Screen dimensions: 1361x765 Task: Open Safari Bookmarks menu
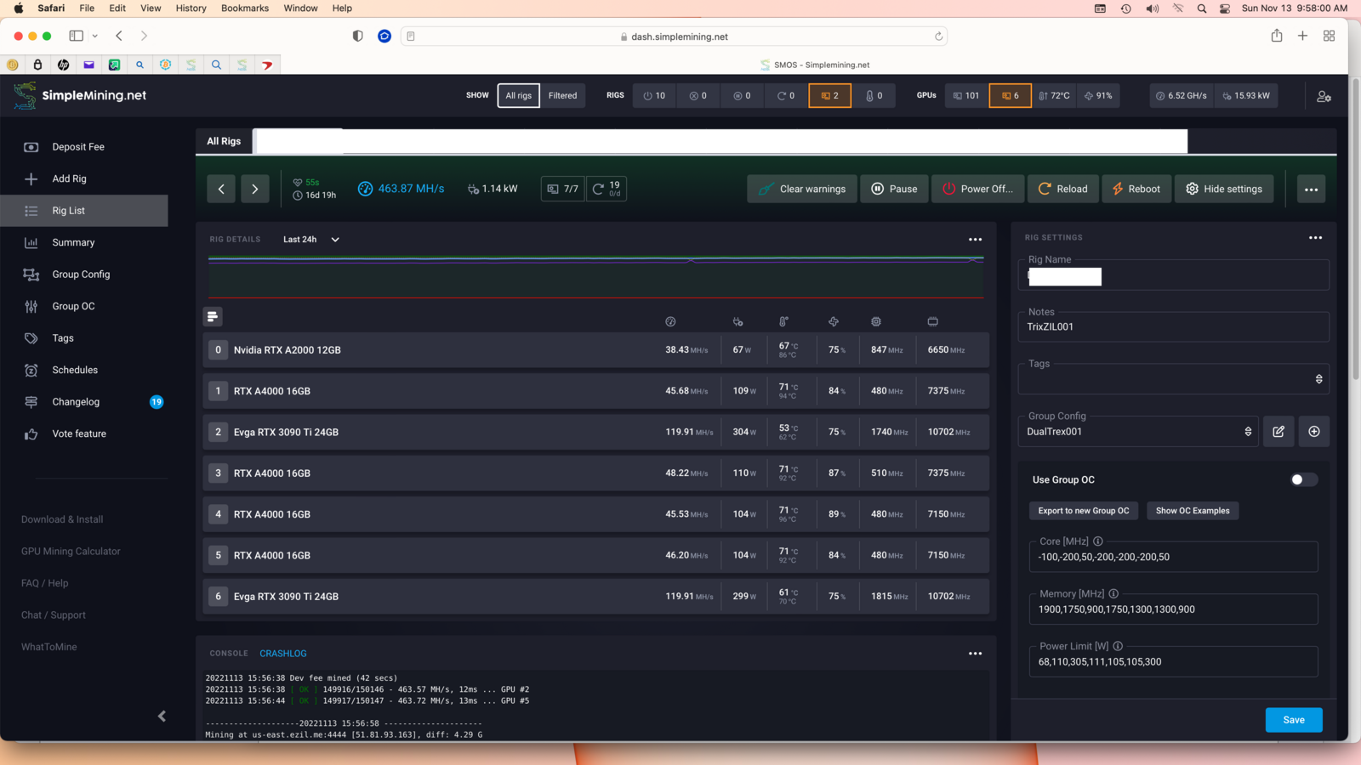click(x=245, y=8)
